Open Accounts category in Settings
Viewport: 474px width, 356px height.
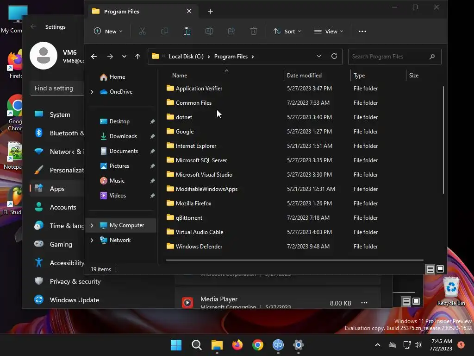point(57,207)
